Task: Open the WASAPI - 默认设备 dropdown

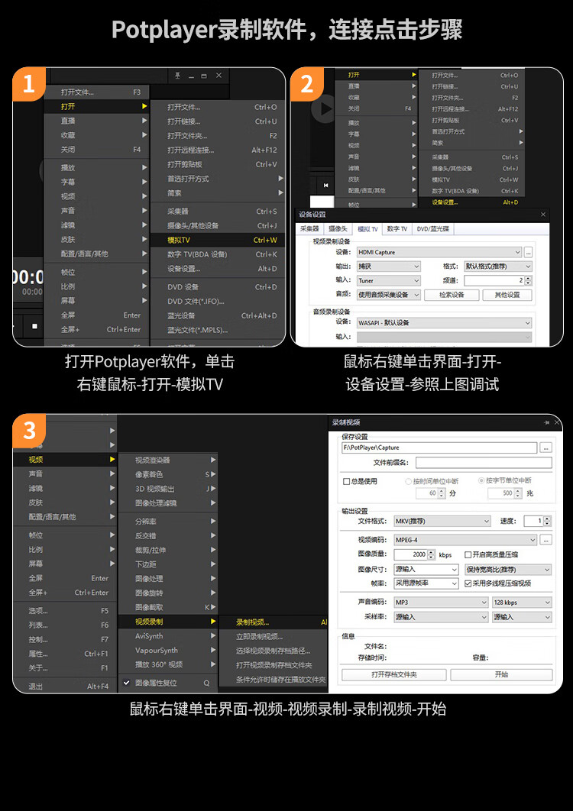Action: (x=444, y=323)
